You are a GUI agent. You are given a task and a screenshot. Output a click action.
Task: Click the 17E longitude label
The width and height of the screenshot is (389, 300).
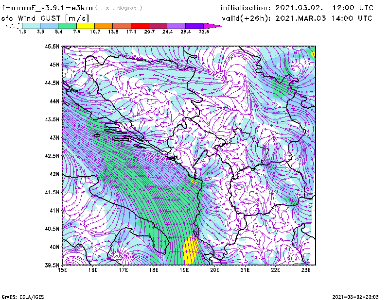[x=124, y=270]
